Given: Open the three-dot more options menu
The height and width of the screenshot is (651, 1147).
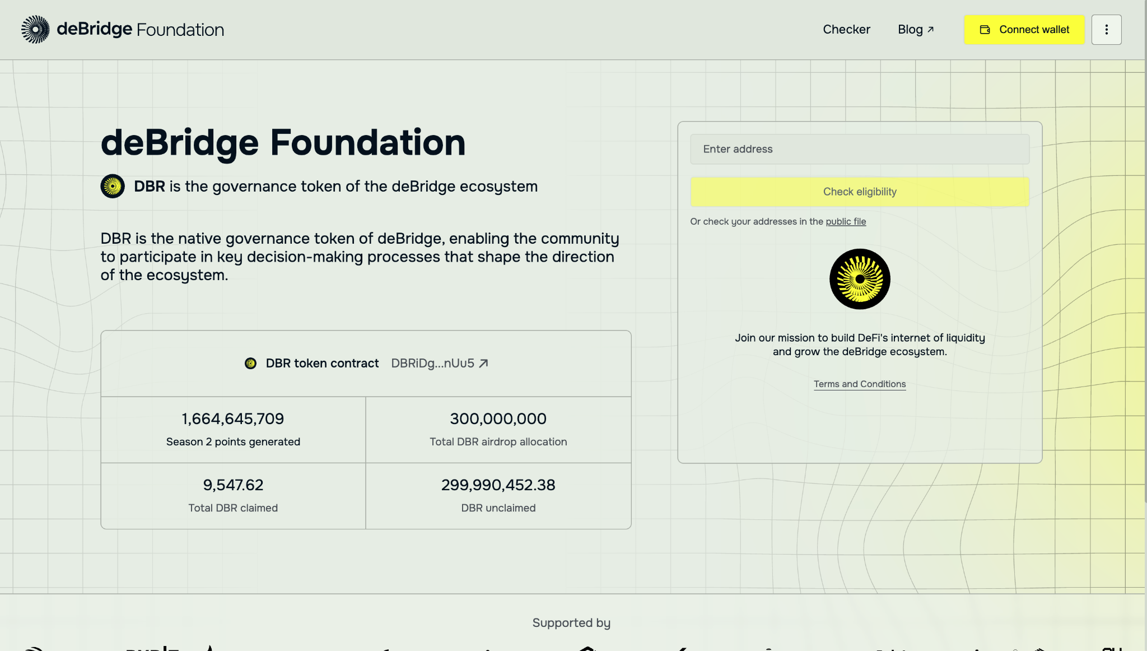Looking at the screenshot, I should pos(1106,30).
